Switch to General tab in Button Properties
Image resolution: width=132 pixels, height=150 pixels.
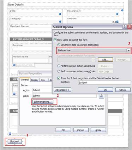click(x=25, y=80)
